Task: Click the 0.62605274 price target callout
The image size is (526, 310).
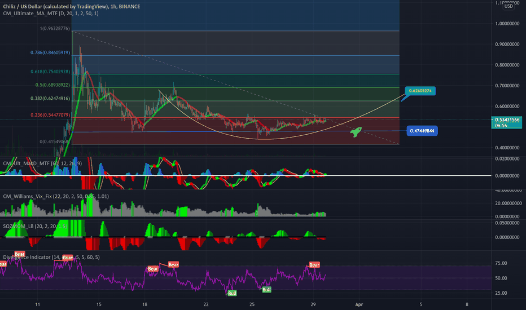Action: 420,91
